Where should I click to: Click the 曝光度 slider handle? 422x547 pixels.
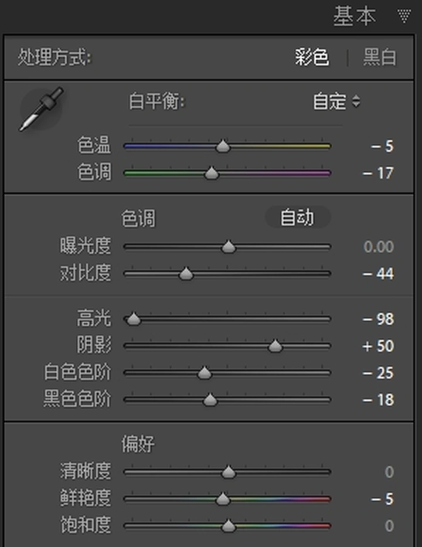[x=229, y=246]
